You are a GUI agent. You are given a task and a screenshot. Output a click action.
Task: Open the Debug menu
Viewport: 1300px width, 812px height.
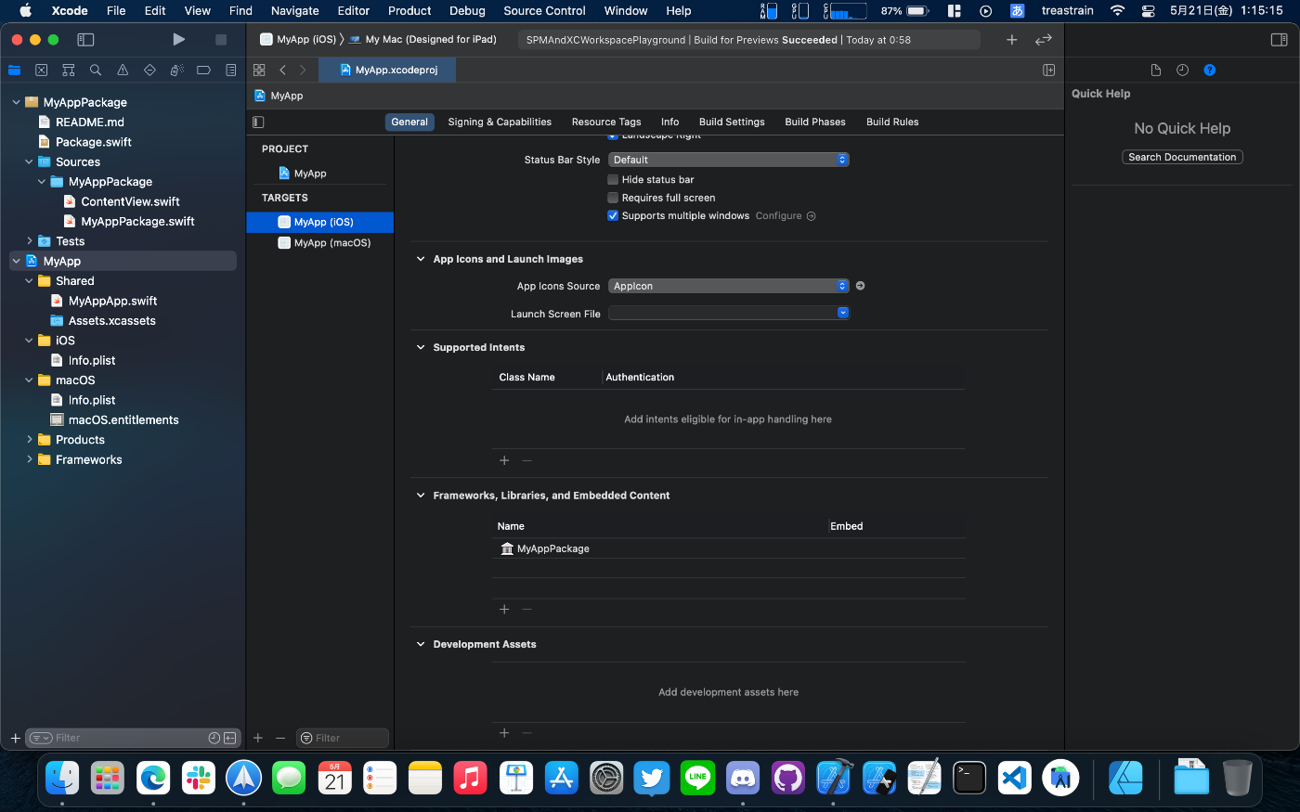coord(467,11)
